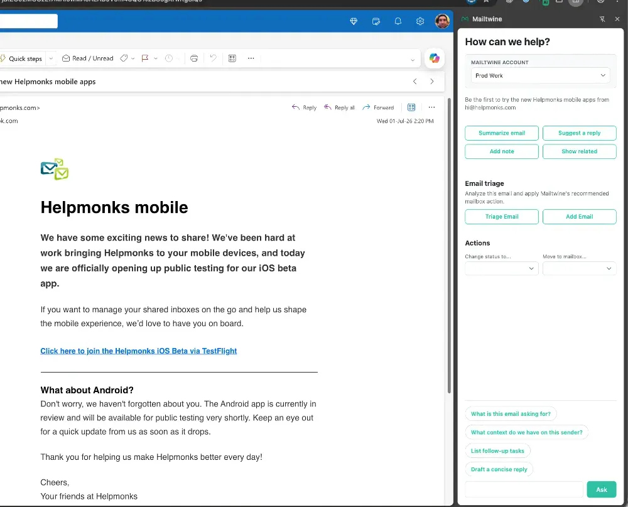Select the 'Draft a concise reply' suggestion
Screen dimensions: 628x507
pyautogui.click(x=499, y=469)
